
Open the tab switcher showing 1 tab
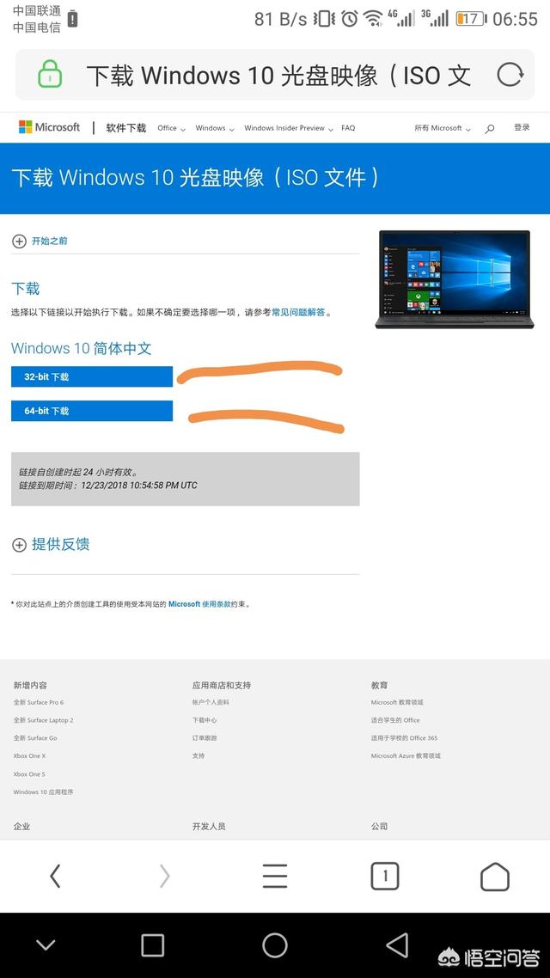[385, 877]
